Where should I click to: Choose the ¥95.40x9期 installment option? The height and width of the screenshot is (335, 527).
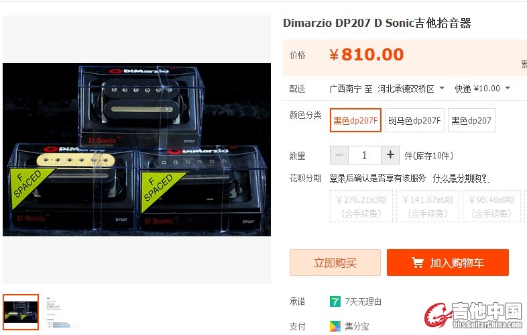click(491, 206)
